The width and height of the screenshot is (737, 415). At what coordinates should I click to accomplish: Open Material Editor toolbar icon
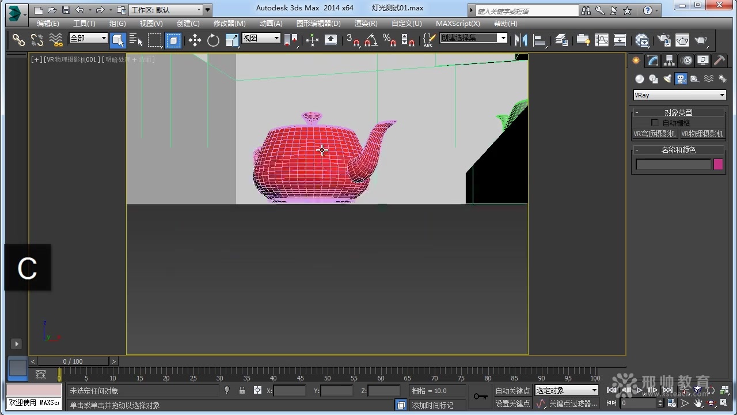click(x=642, y=40)
